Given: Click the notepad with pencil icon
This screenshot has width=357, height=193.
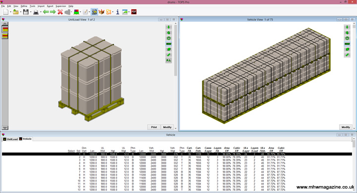Looking at the screenshot, I should 85,12.
